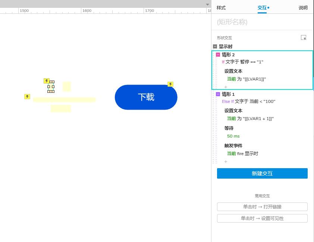The width and height of the screenshot is (314, 242).
Task: Open 当前 fire 显示时 detail
Action: tap(242, 154)
